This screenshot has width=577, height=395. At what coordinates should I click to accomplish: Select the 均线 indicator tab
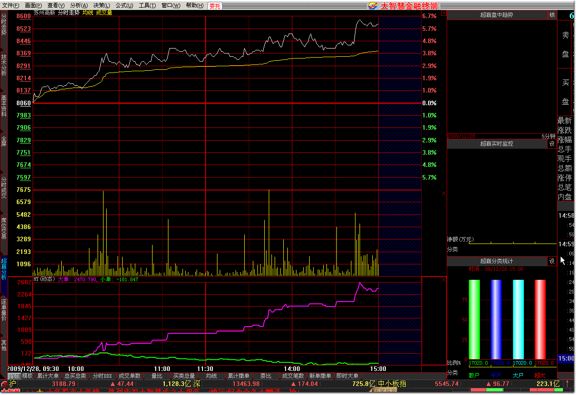(x=212, y=376)
